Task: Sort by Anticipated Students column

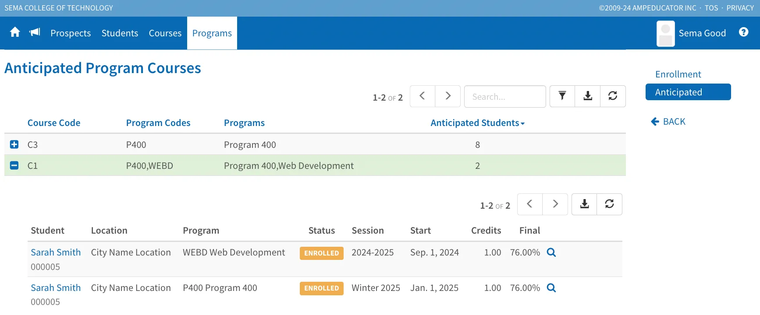Action: click(477, 123)
